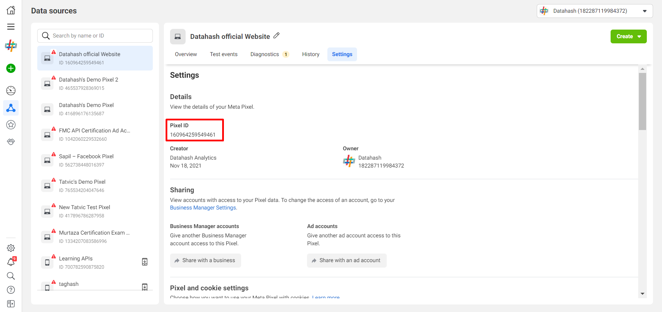The height and width of the screenshot is (312, 662).
Task: Click Datahash logo under Owner
Action: coord(349,161)
